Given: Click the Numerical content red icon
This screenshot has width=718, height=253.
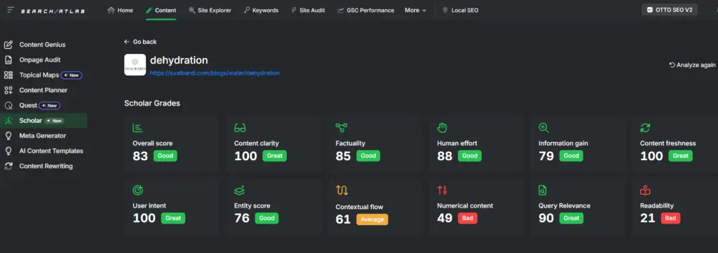Looking at the screenshot, I should click(x=442, y=190).
